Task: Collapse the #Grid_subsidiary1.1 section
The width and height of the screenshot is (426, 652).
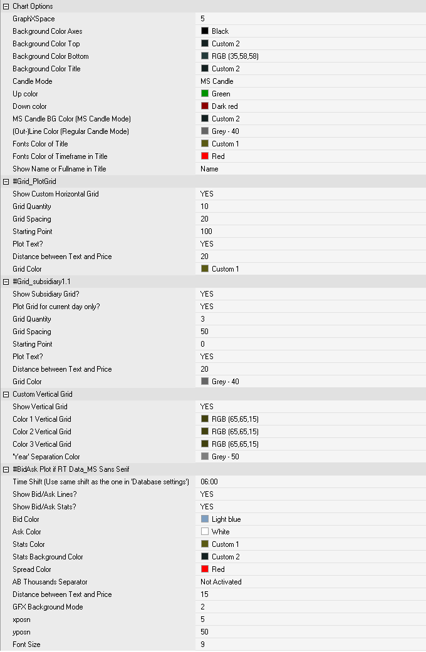Action: pyautogui.click(x=6, y=282)
